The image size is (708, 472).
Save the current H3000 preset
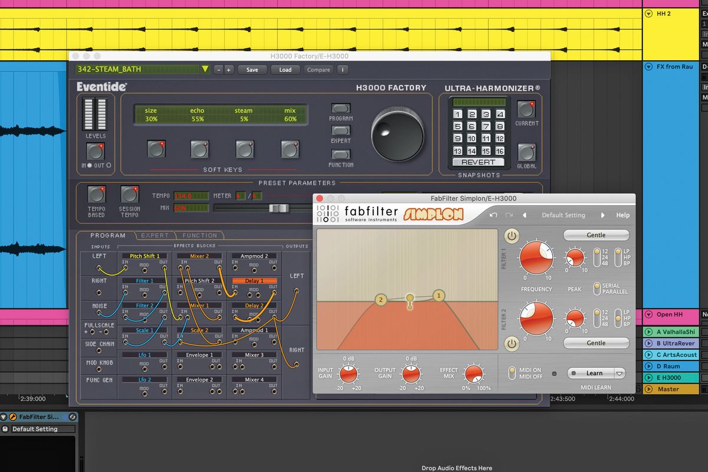pos(252,70)
